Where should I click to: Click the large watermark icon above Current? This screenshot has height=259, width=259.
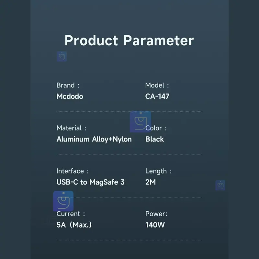tap(63, 201)
